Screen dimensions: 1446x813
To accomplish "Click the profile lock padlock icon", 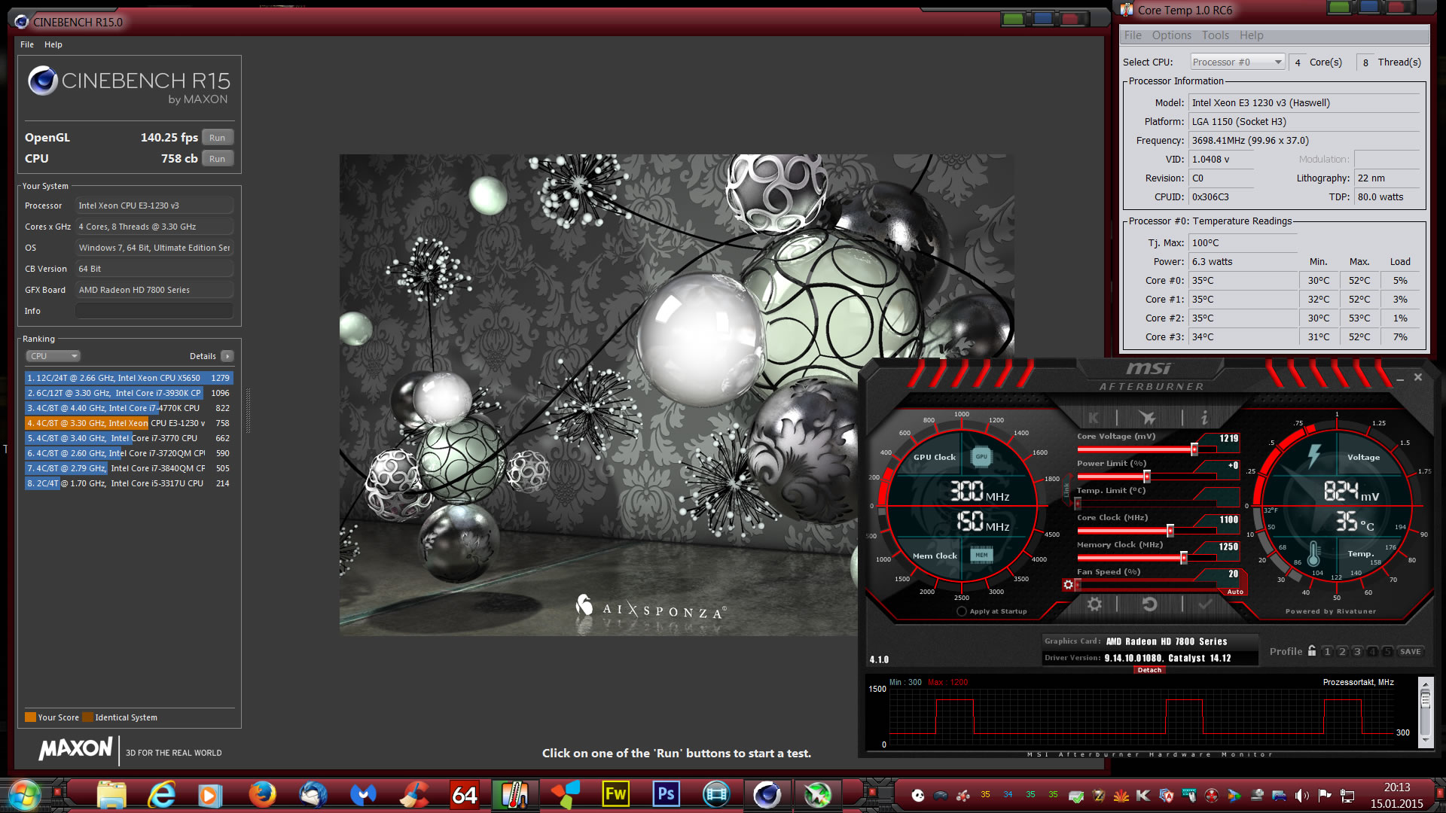I will click(1312, 651).
